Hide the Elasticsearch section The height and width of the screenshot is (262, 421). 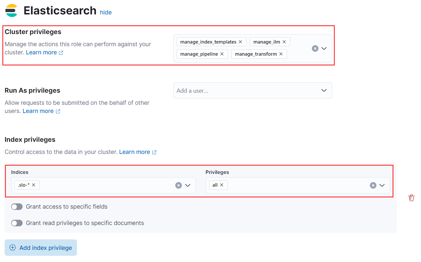pos(106,12)
